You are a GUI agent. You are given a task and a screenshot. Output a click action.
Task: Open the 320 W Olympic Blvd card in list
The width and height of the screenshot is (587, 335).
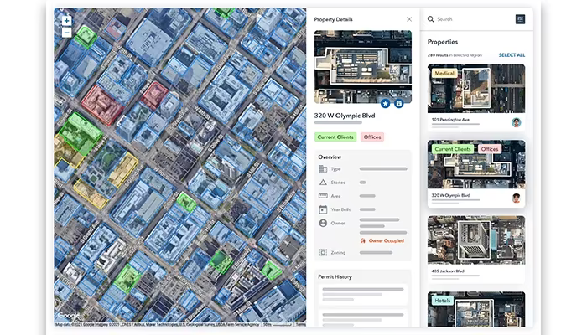tap(476, 174)
